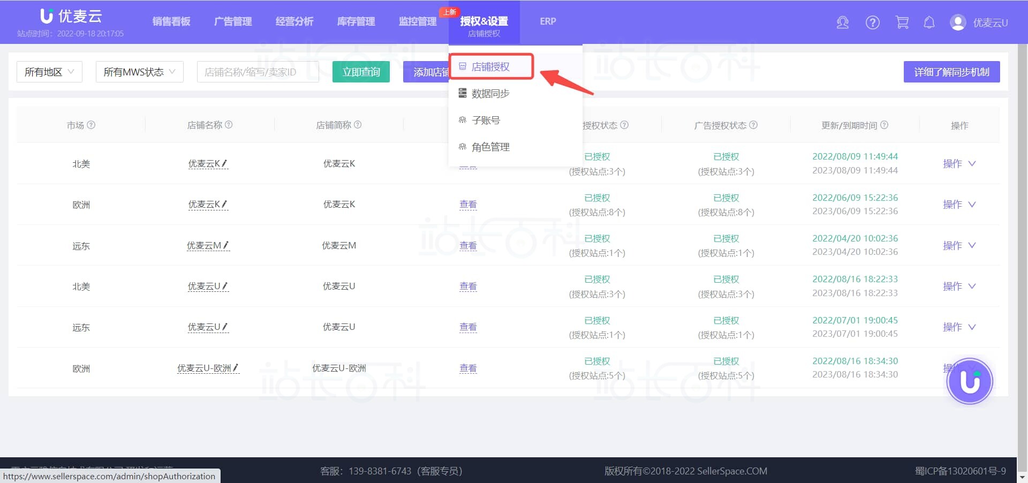Click the user avatar icon

(x=957, y=22)
